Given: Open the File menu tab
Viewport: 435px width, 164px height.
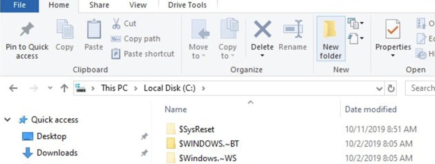Looking at the screenshot, I should click(19, 5).
